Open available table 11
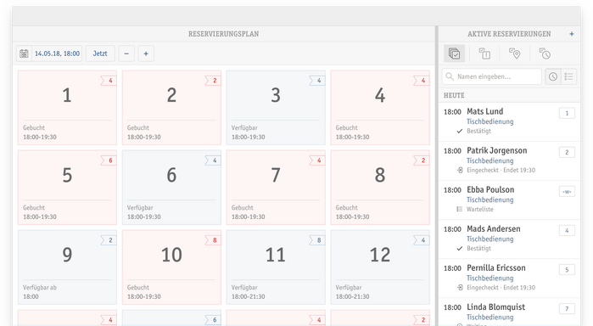 click(x=276, y=267)
